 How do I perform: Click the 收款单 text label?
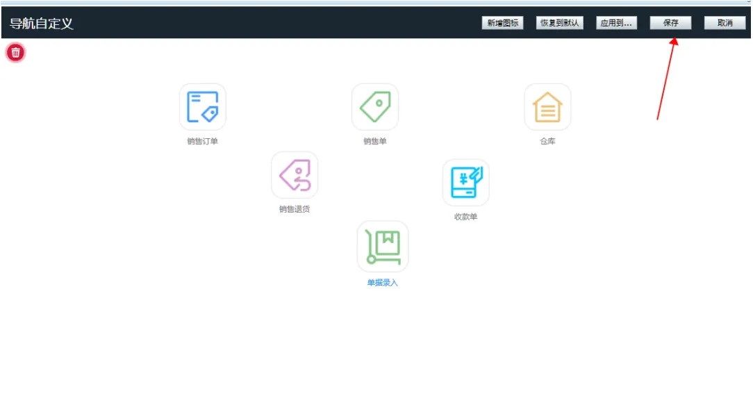[x=466, y=217]
